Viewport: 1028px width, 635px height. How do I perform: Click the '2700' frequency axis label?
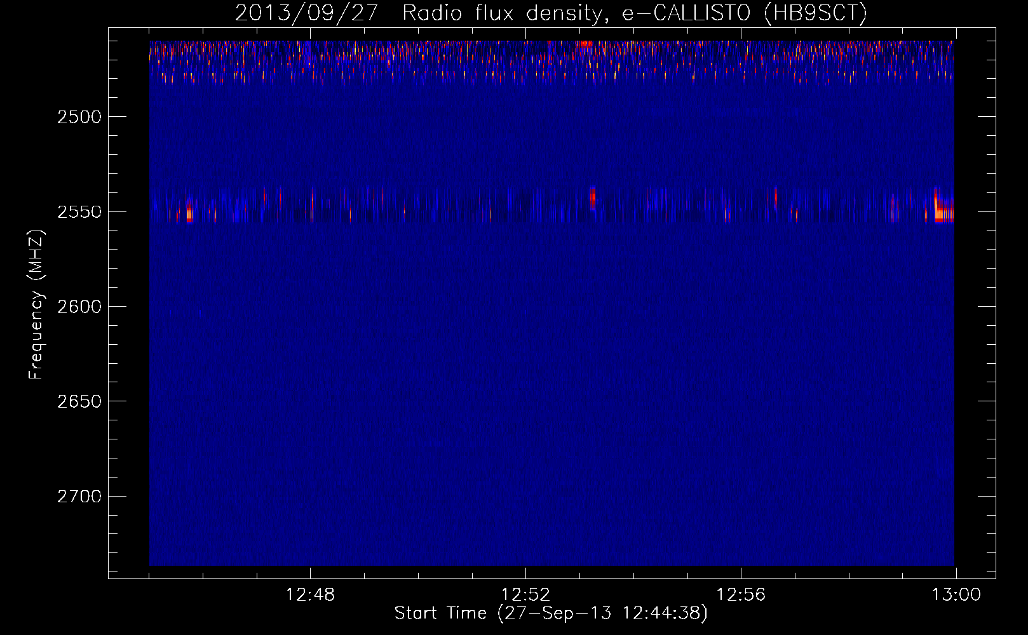(79, 497)
